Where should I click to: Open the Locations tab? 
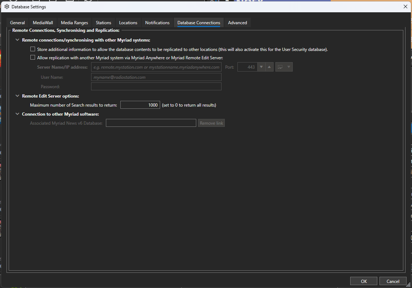click(x=128, y=23)
